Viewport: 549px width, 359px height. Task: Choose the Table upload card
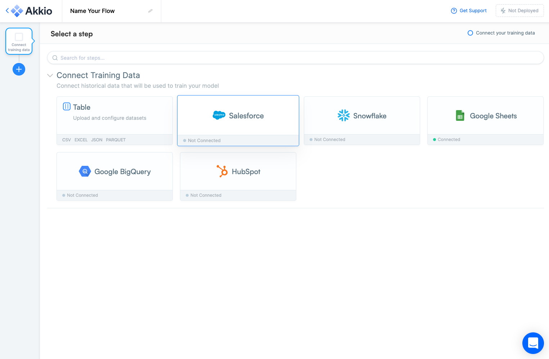pos(114,121)
